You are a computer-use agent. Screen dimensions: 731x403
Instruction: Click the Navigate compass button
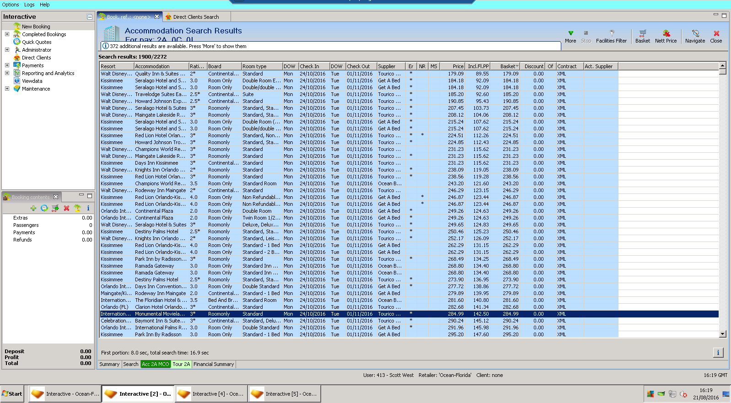(695, 37)
